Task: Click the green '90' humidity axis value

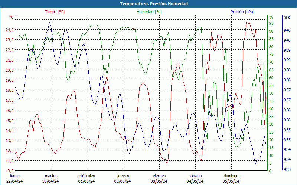Action: click(x=271, y=31)
